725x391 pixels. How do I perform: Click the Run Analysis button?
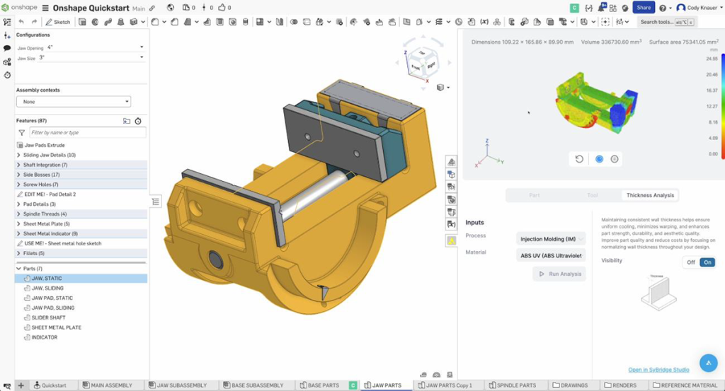559,274
